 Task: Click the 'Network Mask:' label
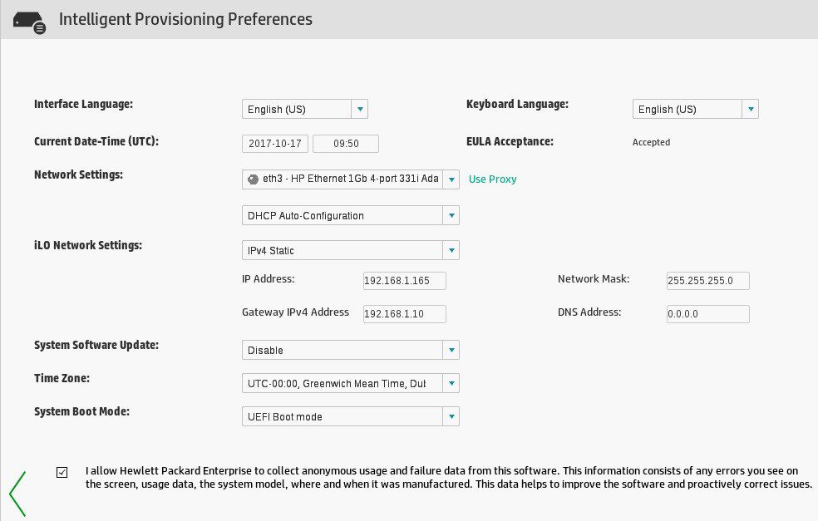pos(594,279)
